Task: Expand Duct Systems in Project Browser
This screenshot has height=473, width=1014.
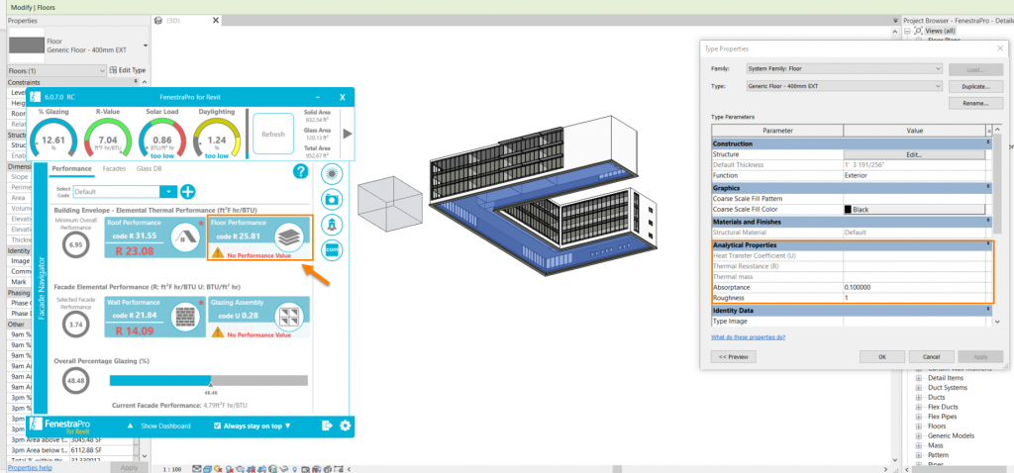Action: click(x=918, y=388)
